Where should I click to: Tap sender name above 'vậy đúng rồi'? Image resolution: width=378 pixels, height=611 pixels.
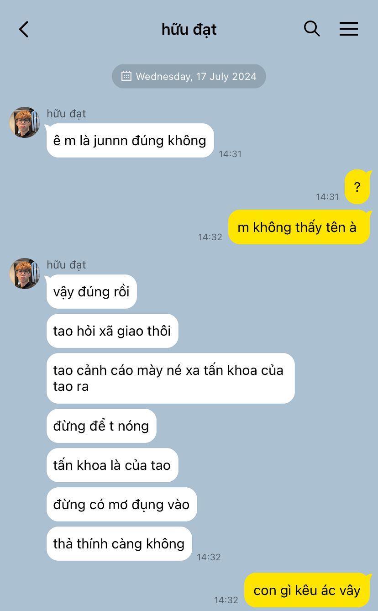[66, 265]
